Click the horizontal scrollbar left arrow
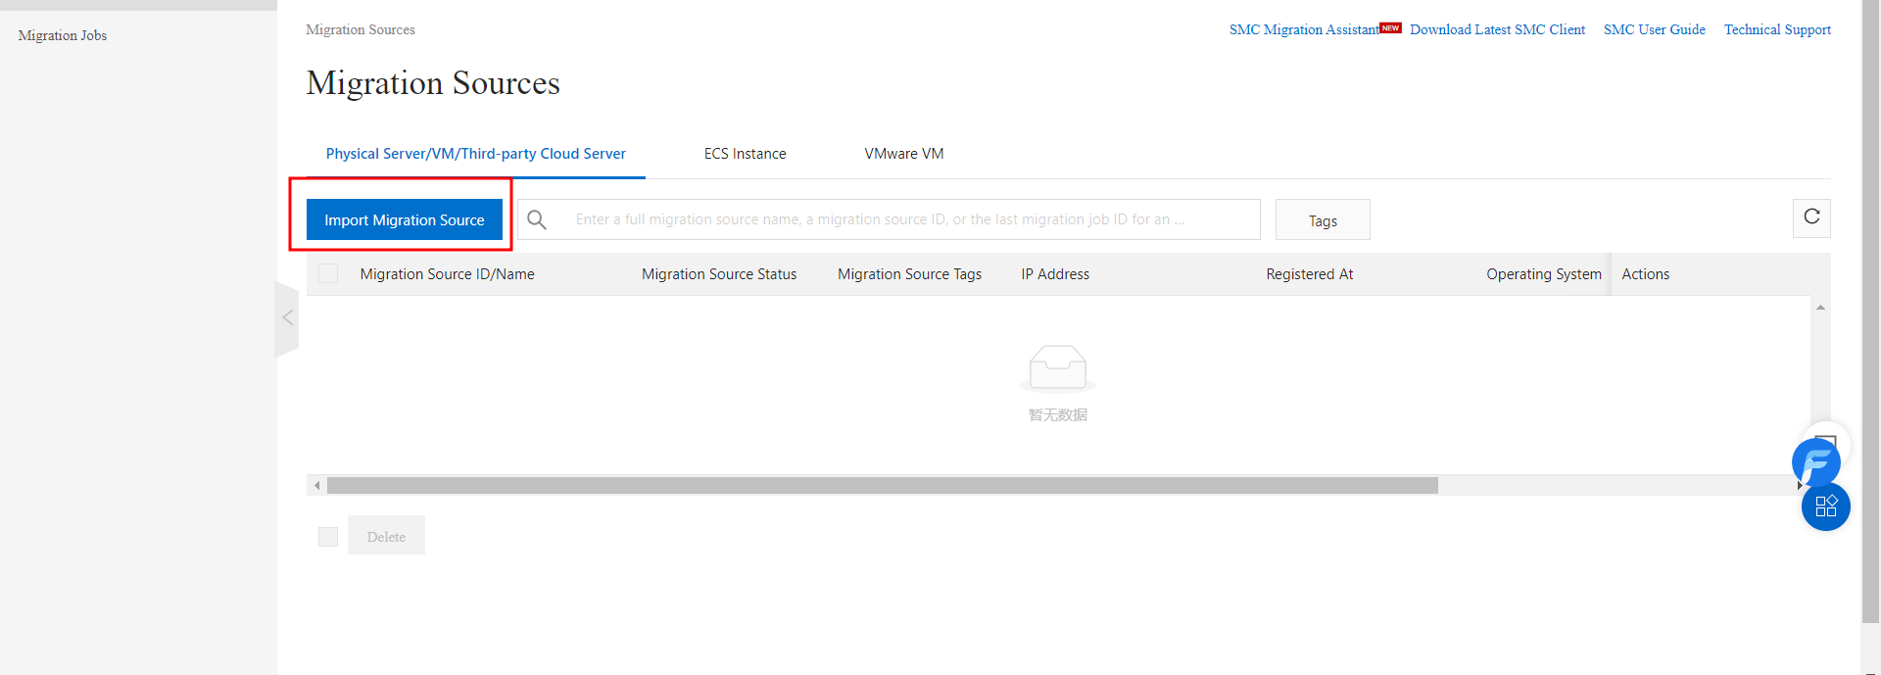1881x675 pixels. click(x=316, y=486)
